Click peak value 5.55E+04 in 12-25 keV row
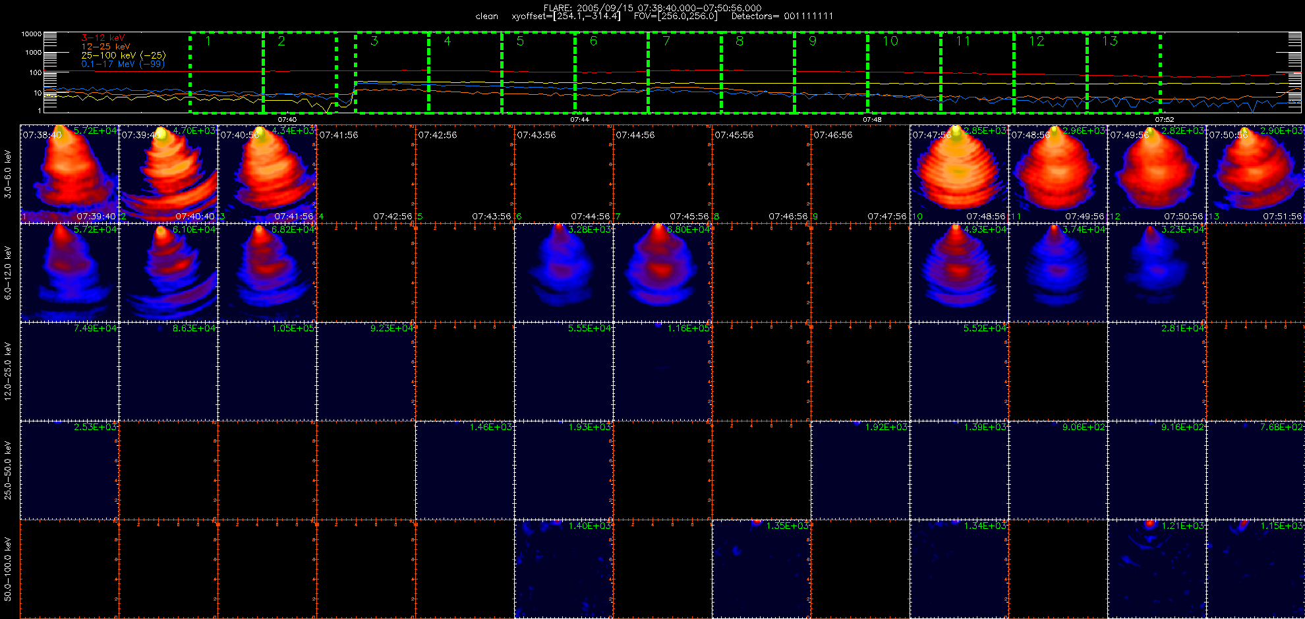The width and height of the screenshot is (1305, 619). pos(590,329)
